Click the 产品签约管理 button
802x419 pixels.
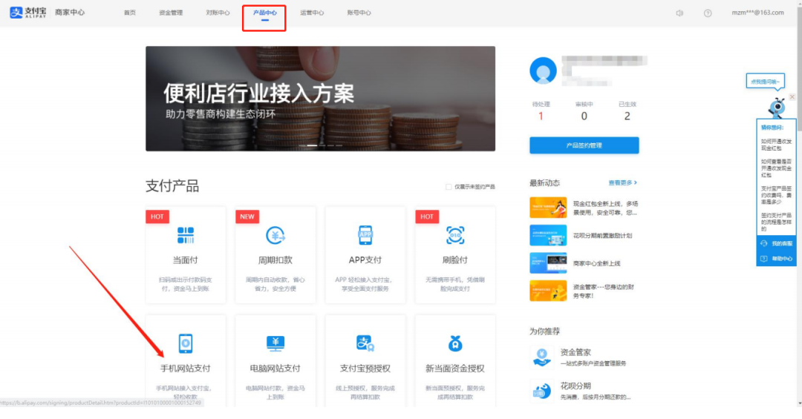point(584,145)
